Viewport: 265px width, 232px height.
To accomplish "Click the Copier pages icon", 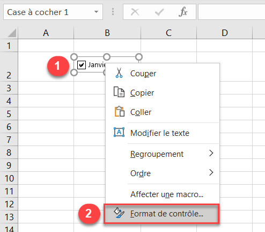I will click(119, 92).
